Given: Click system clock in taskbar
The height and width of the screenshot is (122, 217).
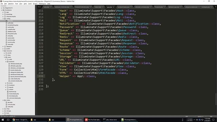Looking at the screenshot, I should 207,120.
